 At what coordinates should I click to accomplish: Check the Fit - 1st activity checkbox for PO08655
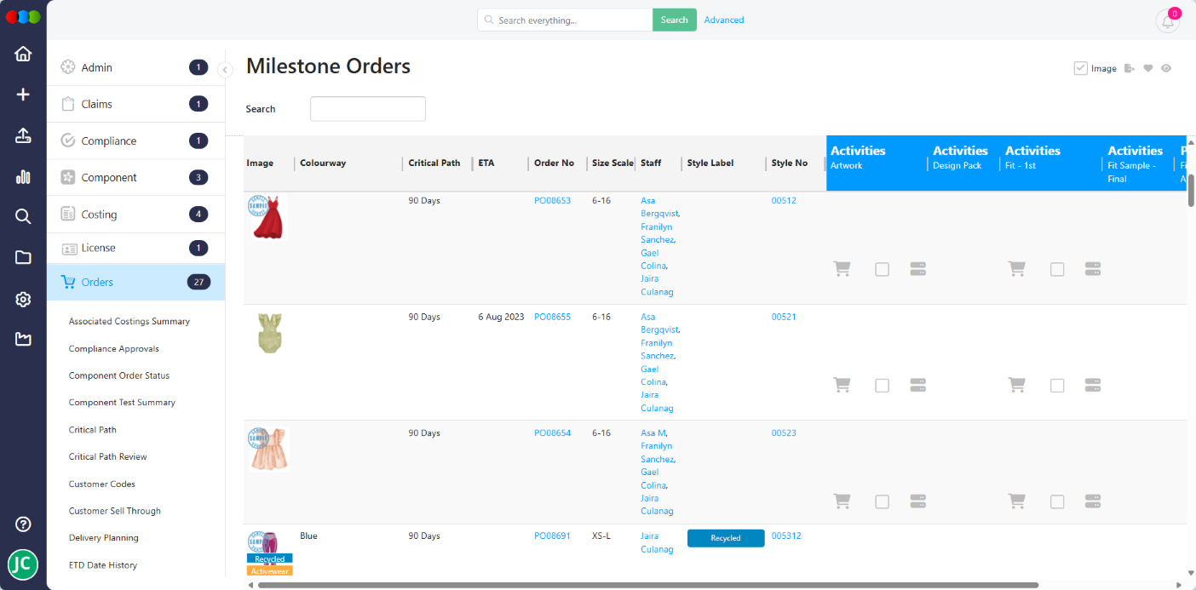point(1057,385)
